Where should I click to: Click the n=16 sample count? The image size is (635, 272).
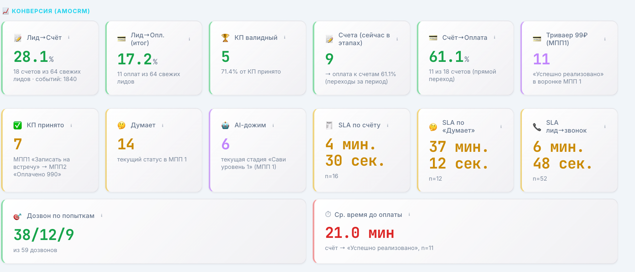(x=332, y=176)
